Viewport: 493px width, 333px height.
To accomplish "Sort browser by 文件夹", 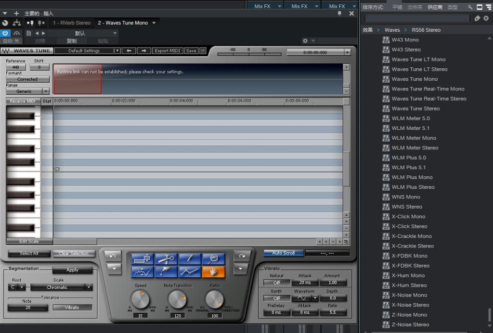I will pos(415,7).
